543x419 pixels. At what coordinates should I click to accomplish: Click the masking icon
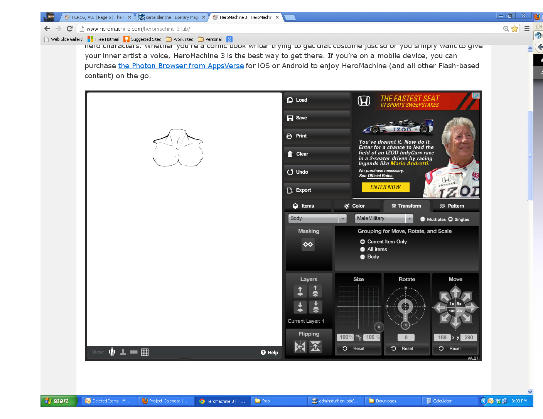pos(308,245)
